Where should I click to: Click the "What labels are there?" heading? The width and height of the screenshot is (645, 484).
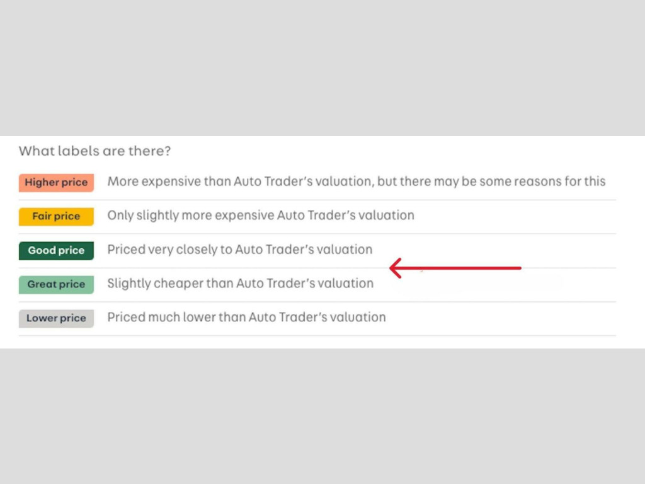point(94,151)
